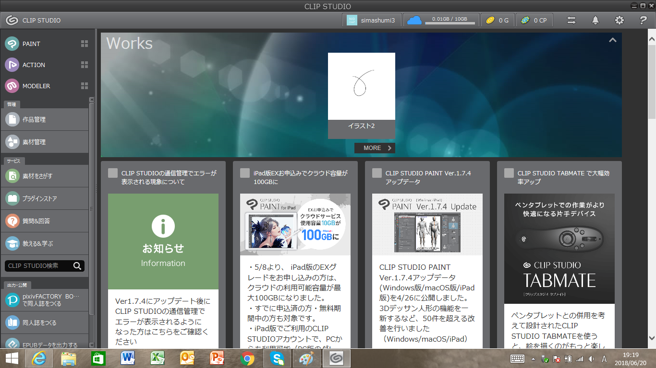Expand the MODELER grid menu button
The image size is (656, 368).
point(85,86)
